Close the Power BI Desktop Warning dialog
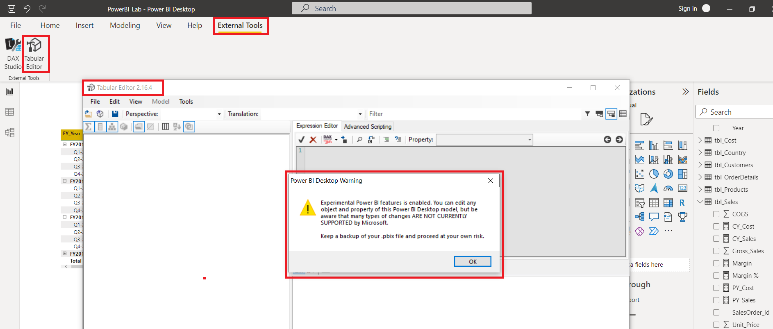Screen dimensions: 773x329 click(491, 181)
